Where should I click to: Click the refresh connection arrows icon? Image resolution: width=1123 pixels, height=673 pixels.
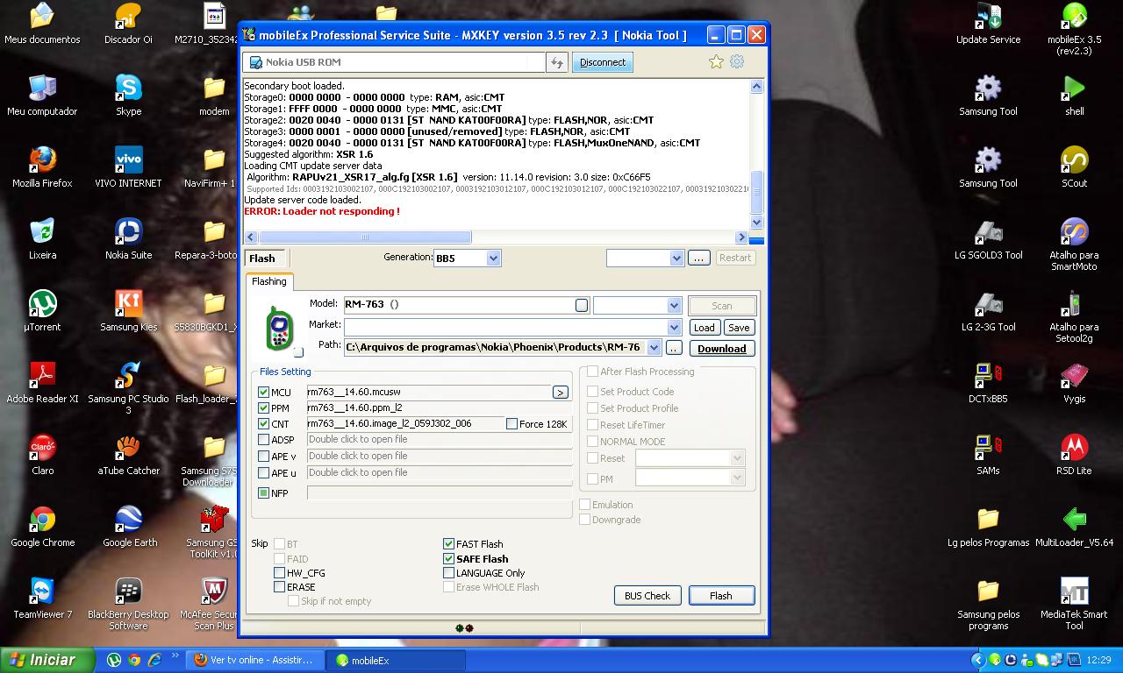556,62
